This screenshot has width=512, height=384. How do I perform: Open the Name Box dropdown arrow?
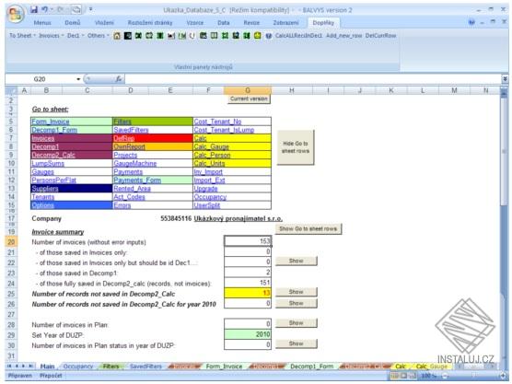click(x=78, y=79)
